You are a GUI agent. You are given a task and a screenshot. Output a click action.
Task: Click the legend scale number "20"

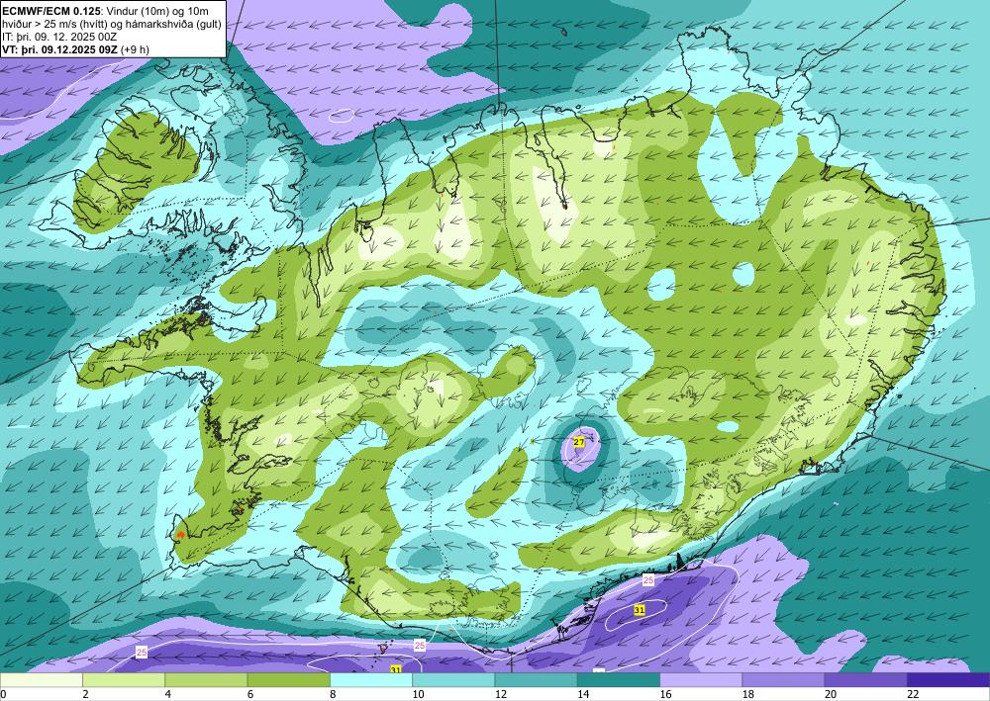click(x=830, y=694)
